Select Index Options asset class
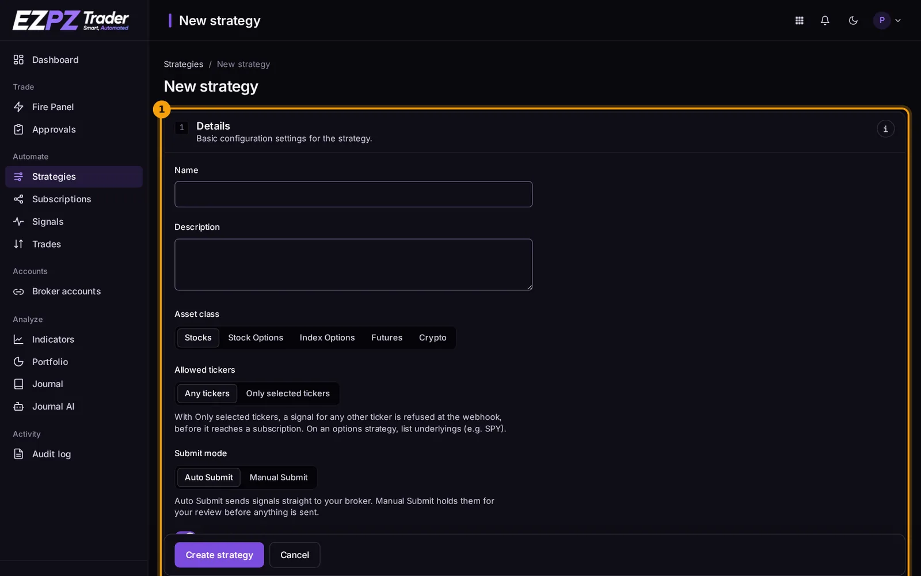The width and height of the screenshot is (921, 576). tap(327, 338)
